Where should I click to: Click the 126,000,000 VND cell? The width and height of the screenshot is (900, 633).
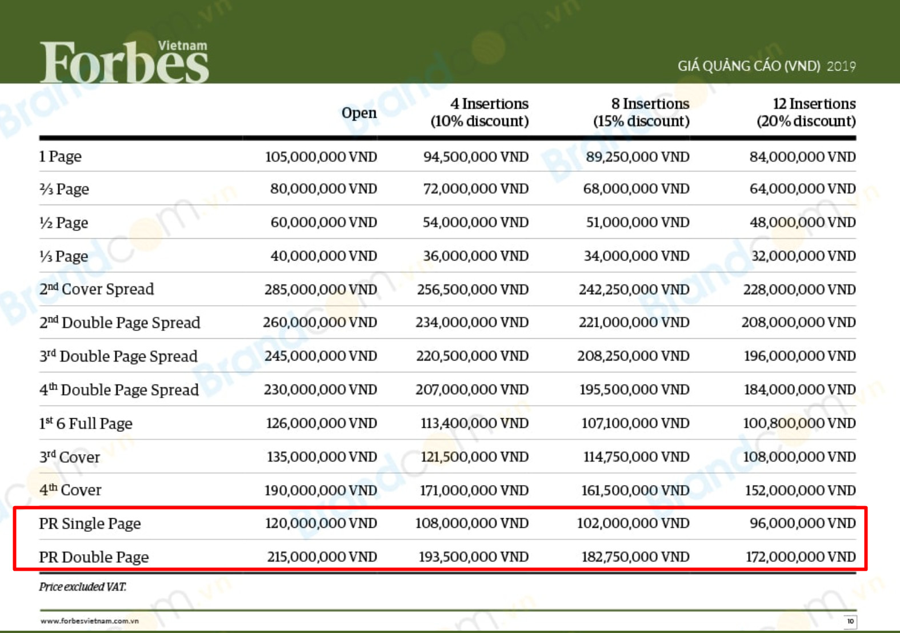pyautogui.click(x=322, y=423)
